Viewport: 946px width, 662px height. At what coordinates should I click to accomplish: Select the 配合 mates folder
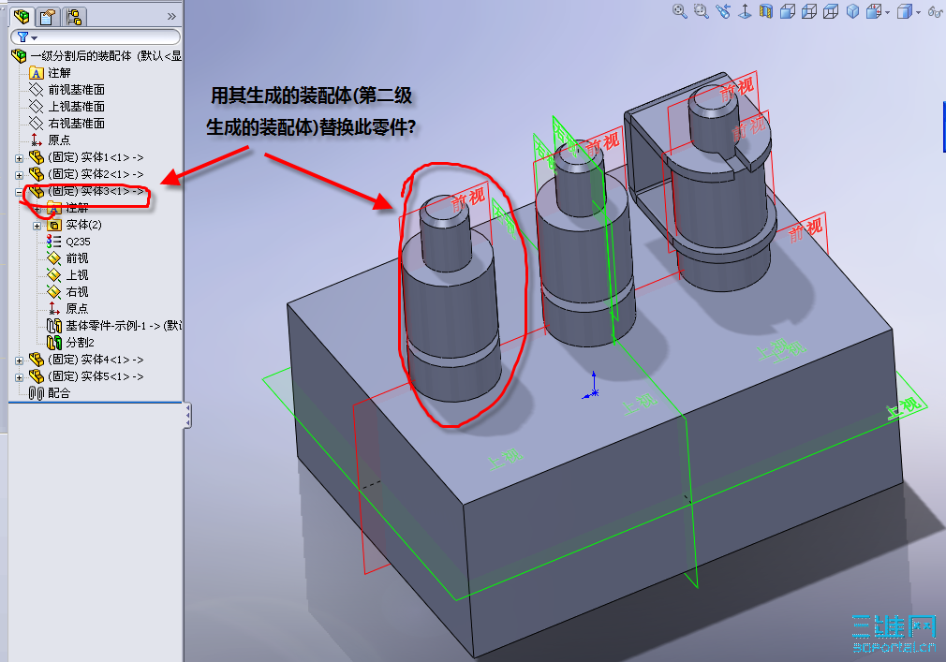click(x=50, y=393)
